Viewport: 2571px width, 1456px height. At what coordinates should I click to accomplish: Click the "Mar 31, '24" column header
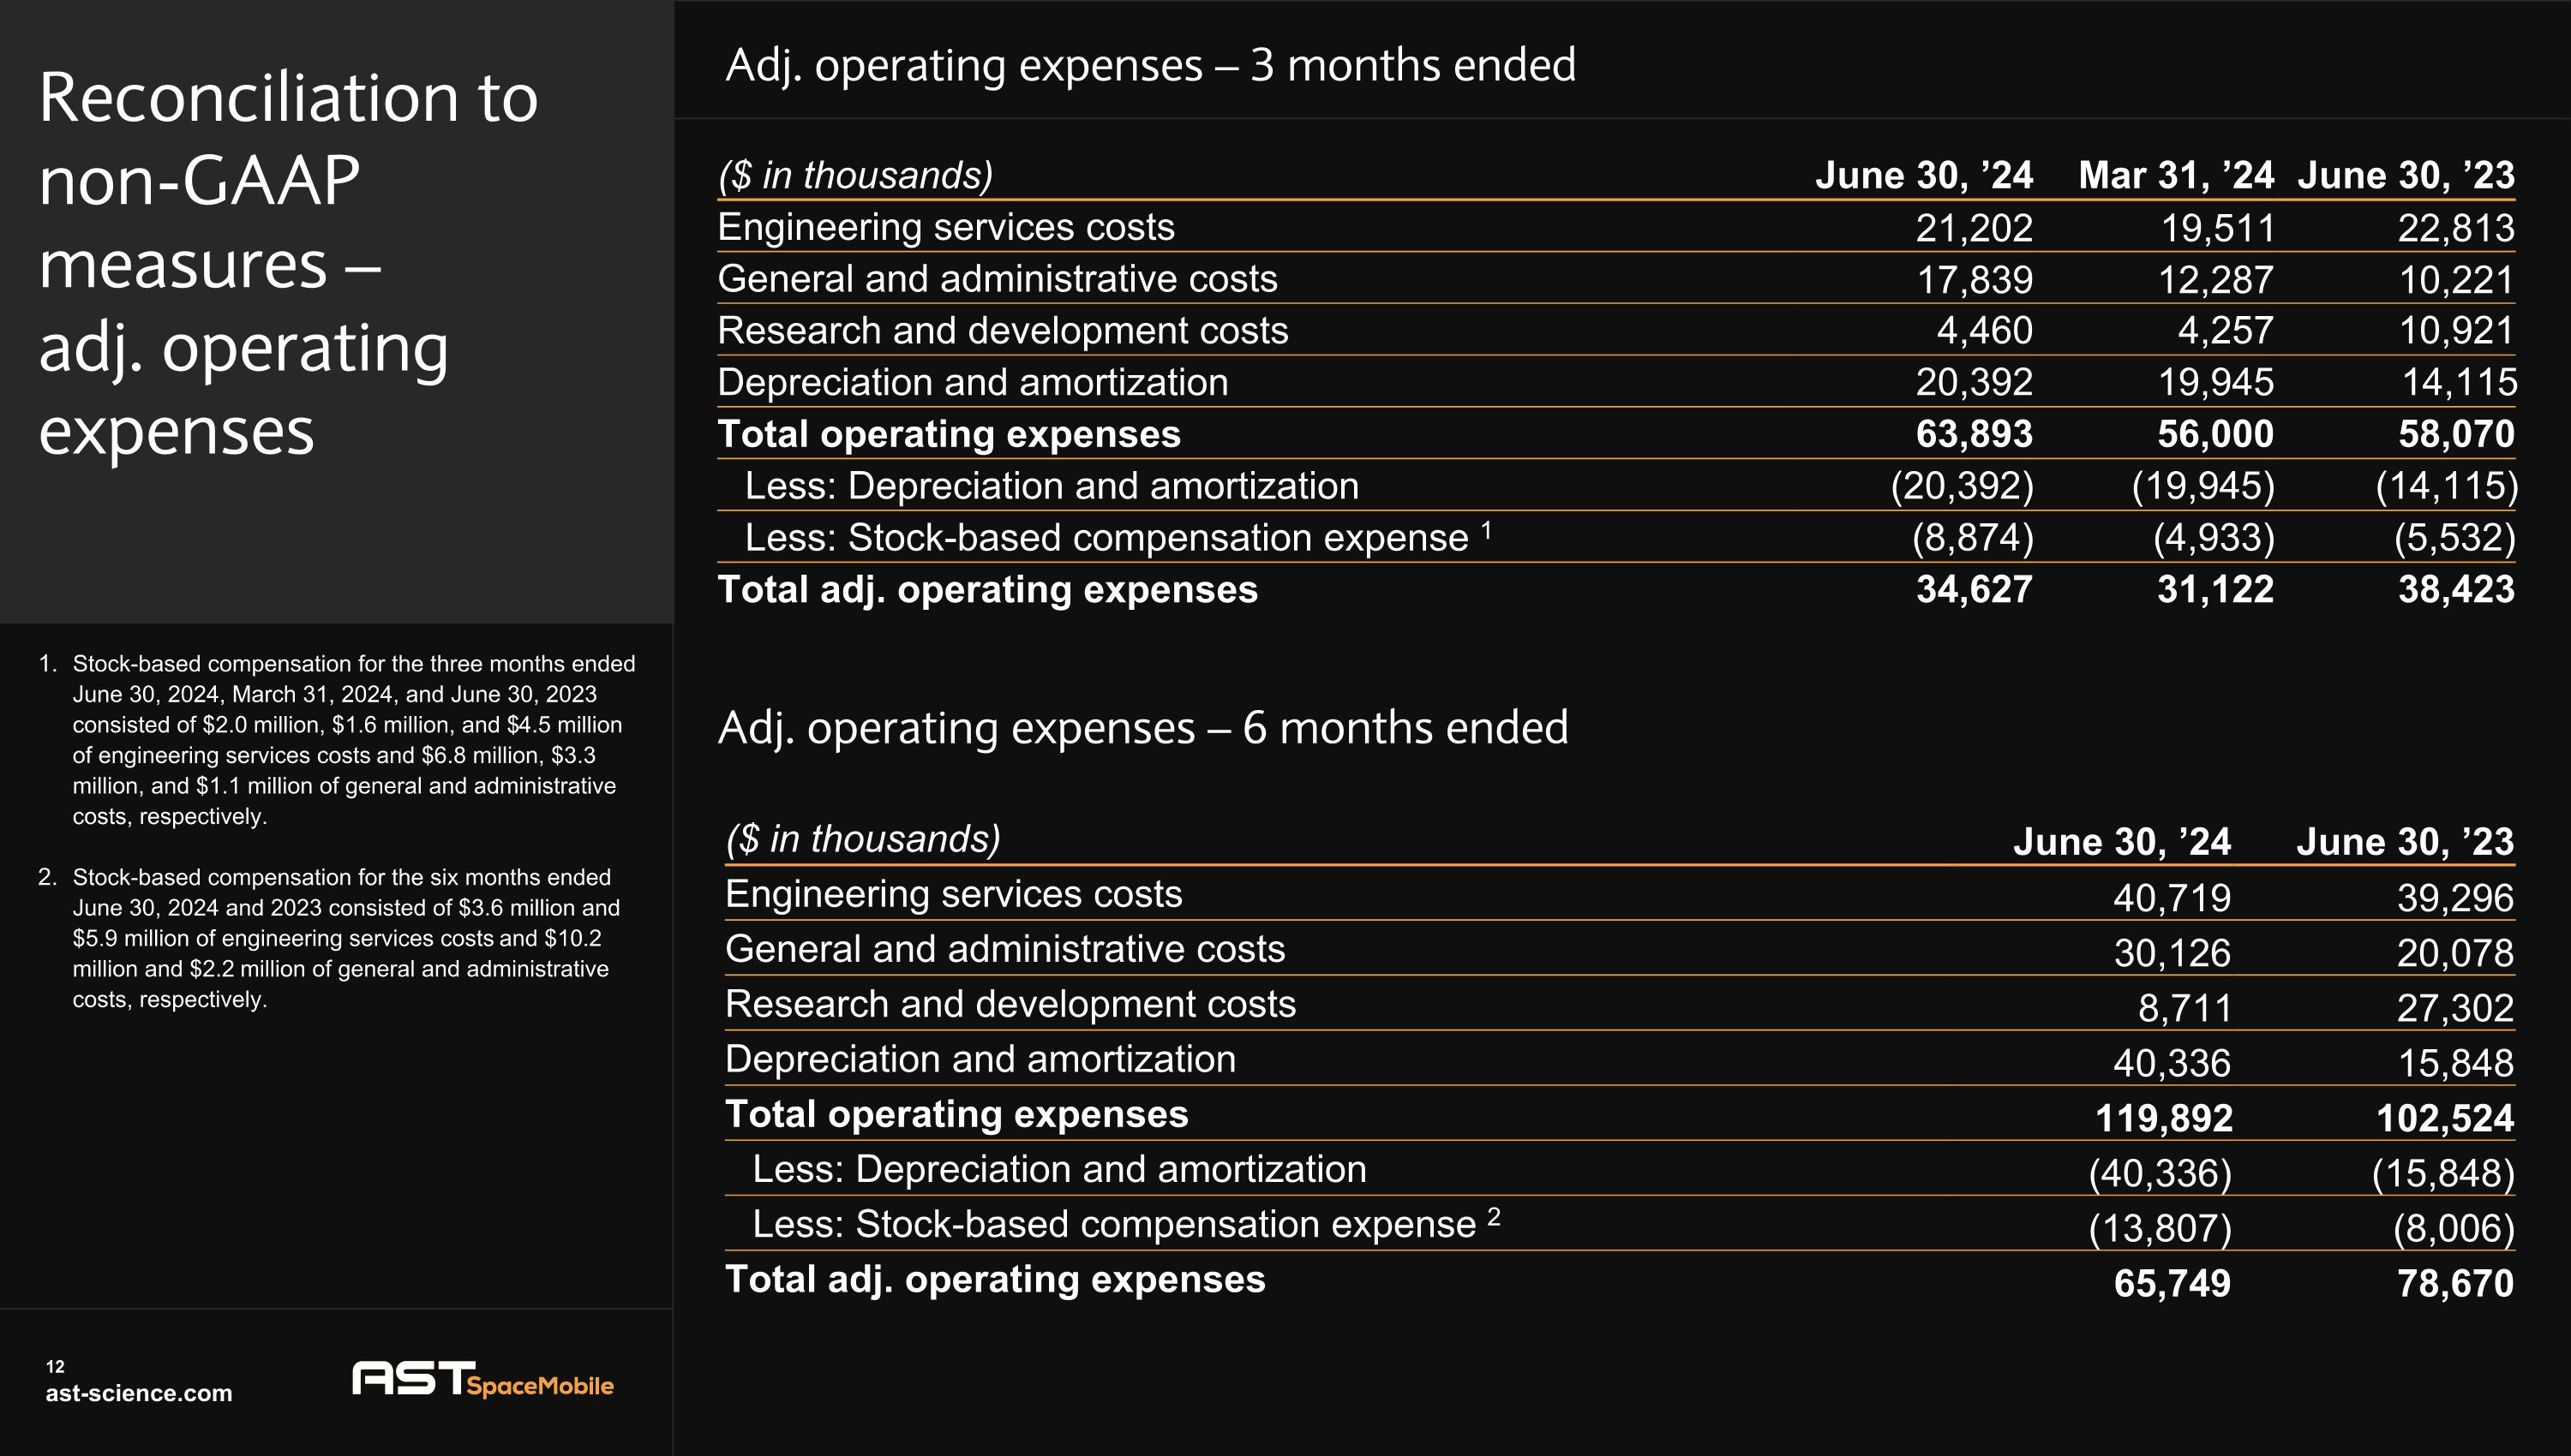(2176, 175)
